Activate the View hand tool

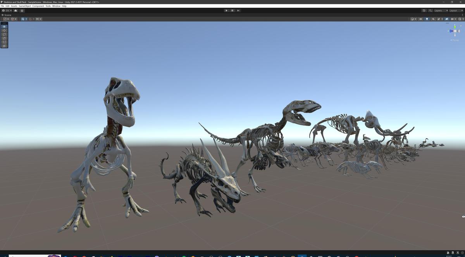[4, 26]
